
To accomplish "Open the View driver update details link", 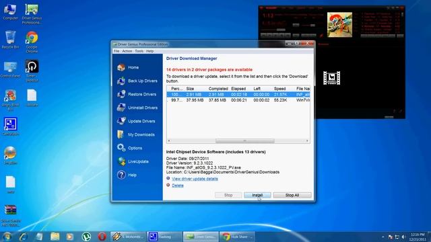I will coord(195,179).
